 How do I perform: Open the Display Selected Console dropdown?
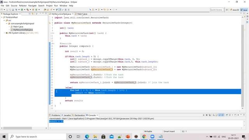click(232, 115)
